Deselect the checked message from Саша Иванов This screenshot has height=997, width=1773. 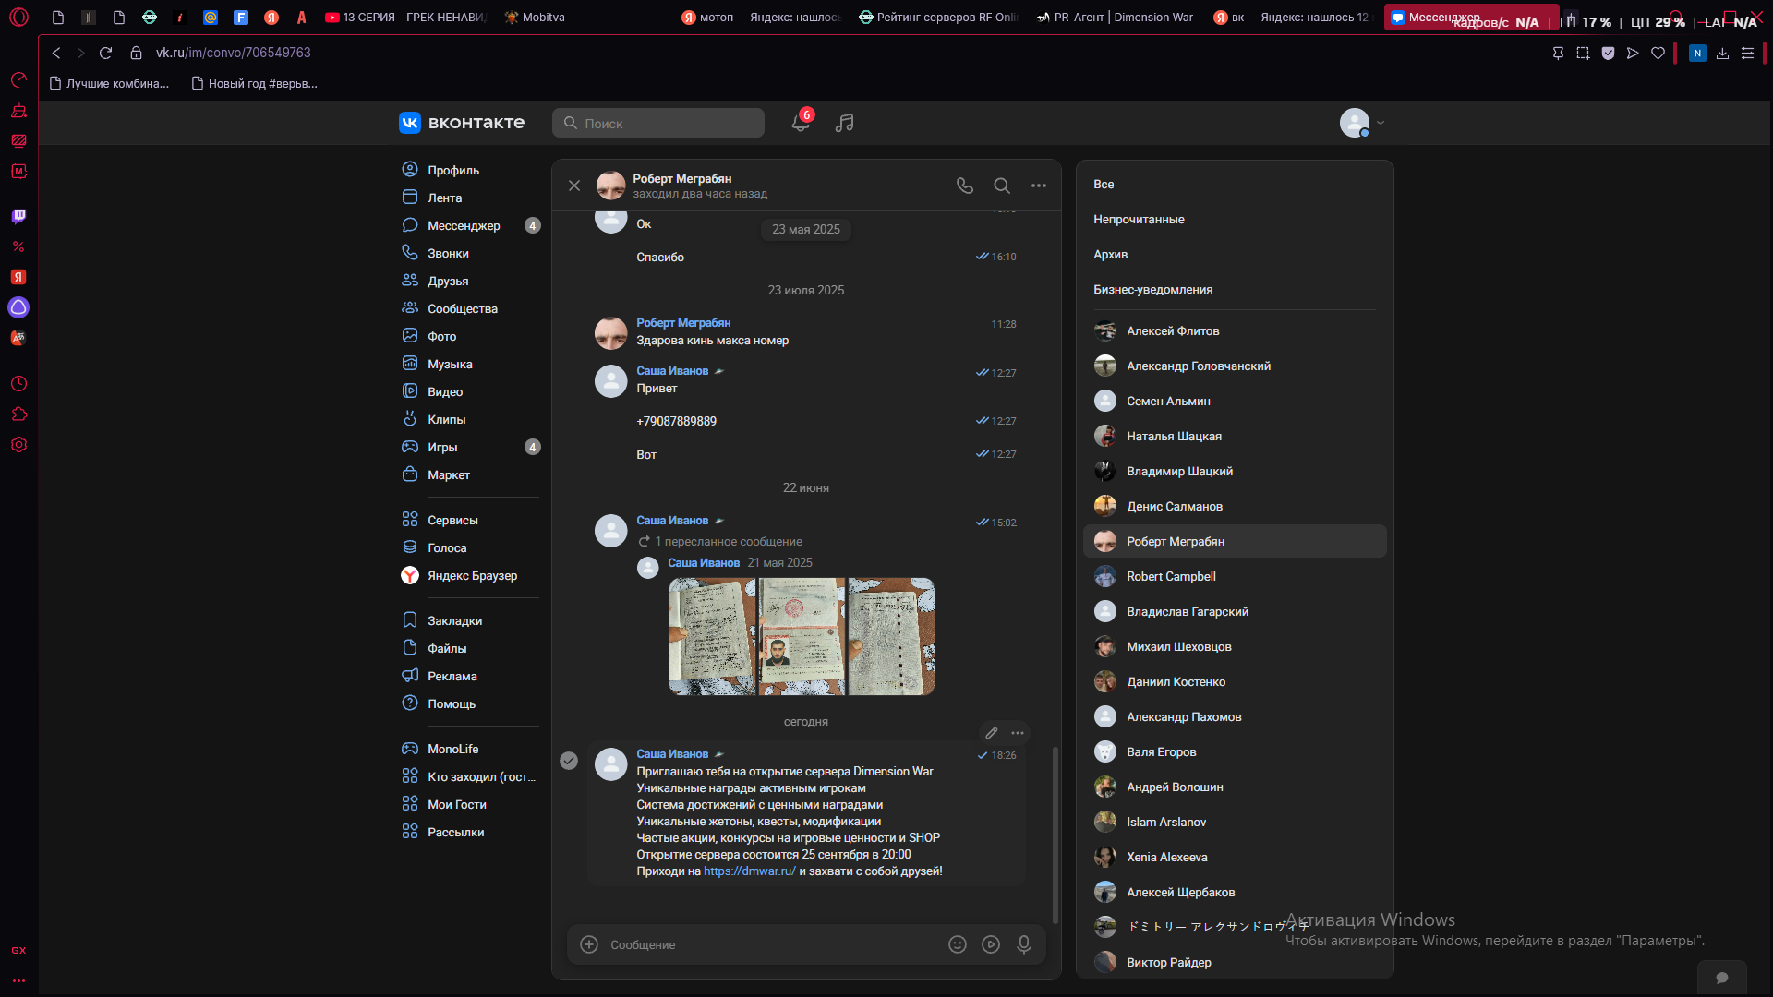(x=569, y=761)
